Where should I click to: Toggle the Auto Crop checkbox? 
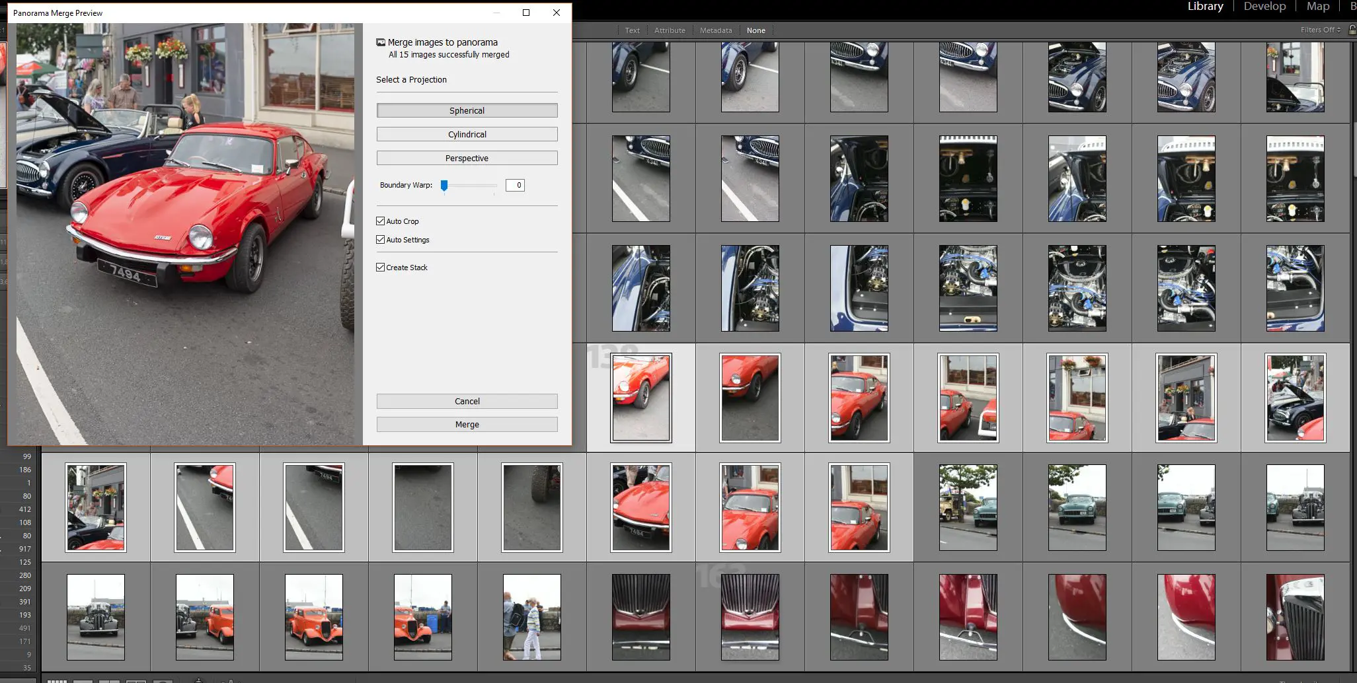coord(381,221)
